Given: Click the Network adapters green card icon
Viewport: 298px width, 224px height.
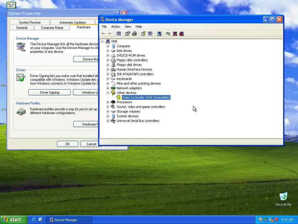Looking at the screenshot, I should [x=113, y=88].
